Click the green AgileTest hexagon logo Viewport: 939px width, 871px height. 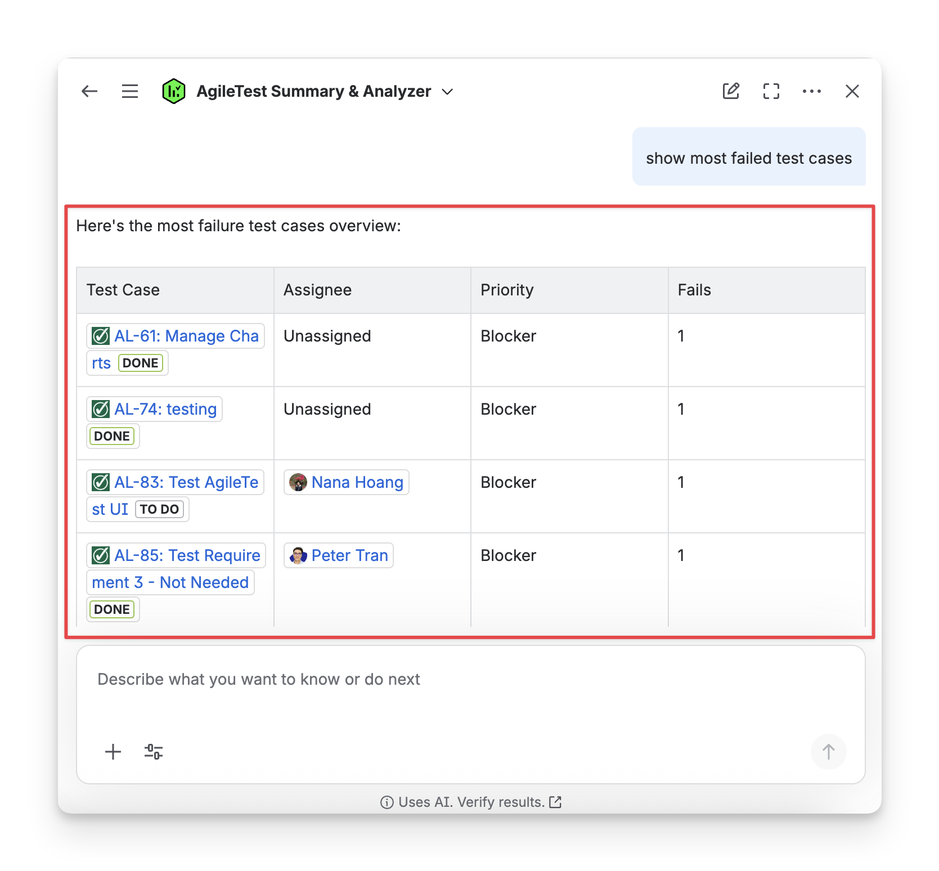(173, 91)
